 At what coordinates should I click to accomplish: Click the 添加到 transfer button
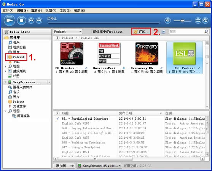tap(64, 166)
